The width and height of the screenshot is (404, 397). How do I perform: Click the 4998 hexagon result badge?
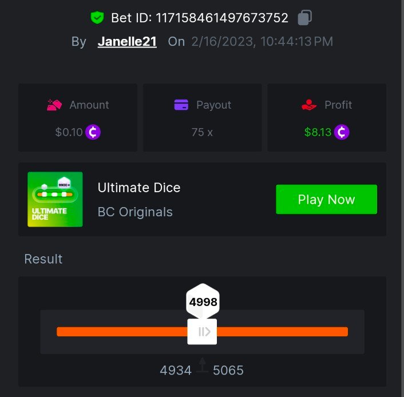[203, 302]
